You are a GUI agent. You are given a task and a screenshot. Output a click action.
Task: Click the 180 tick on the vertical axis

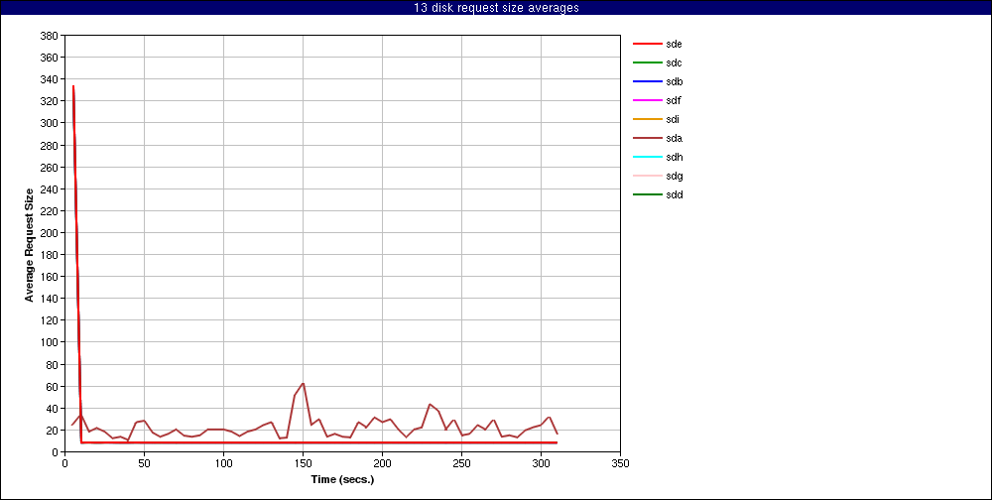[52, 254]
